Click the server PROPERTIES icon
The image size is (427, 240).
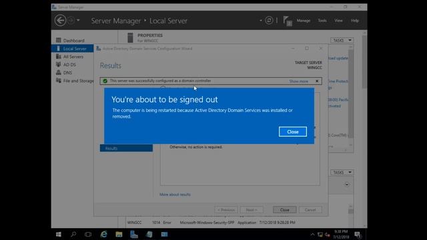[130, 37]
